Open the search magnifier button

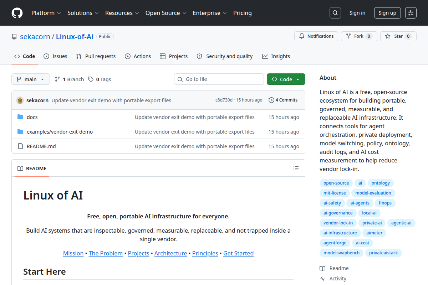click(x=335, y=13)
